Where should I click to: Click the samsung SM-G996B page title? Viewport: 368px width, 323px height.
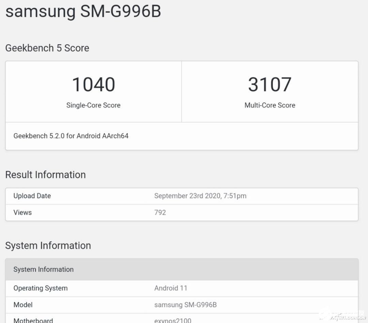pyautogui.click(x=83, y=12)
